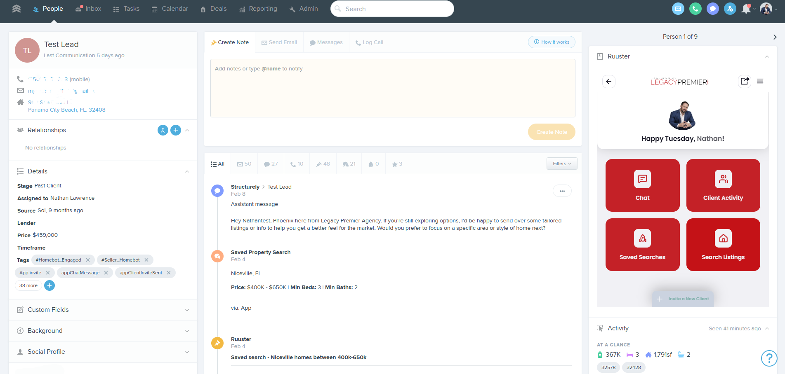
Task: Open the notifications bell icon
Action: [x=746, y=9]
